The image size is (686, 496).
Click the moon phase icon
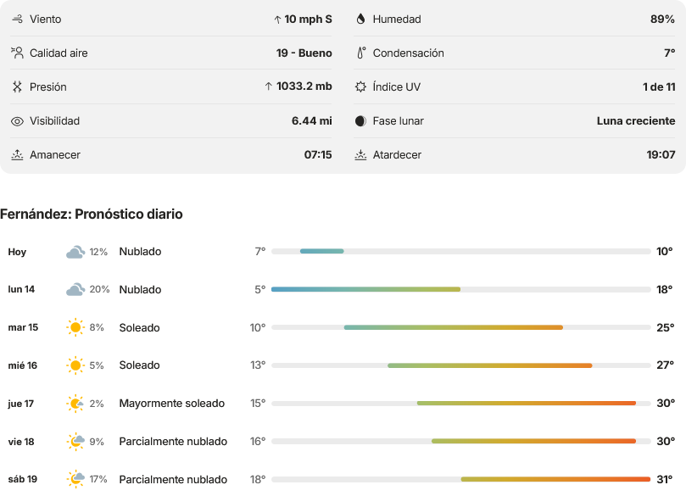point(360,121)
